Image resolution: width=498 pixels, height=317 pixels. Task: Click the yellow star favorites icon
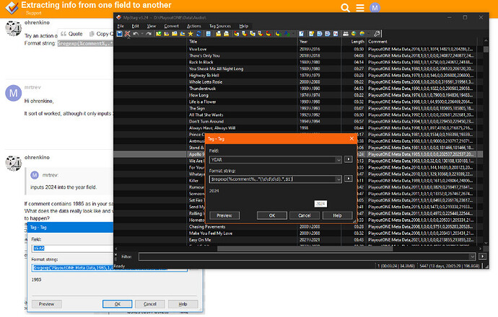[x=191, y=34]
